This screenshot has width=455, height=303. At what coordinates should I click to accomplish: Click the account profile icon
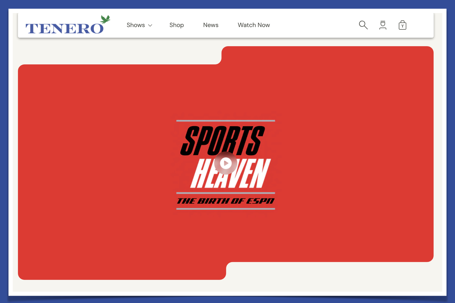pos(383,25)
